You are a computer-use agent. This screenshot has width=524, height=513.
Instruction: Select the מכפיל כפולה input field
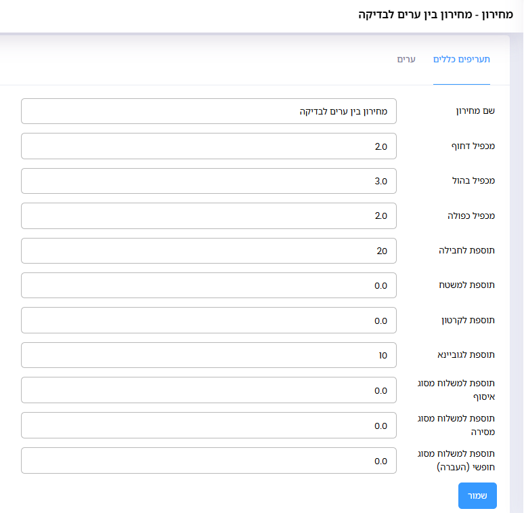click(x=209, y=216)
